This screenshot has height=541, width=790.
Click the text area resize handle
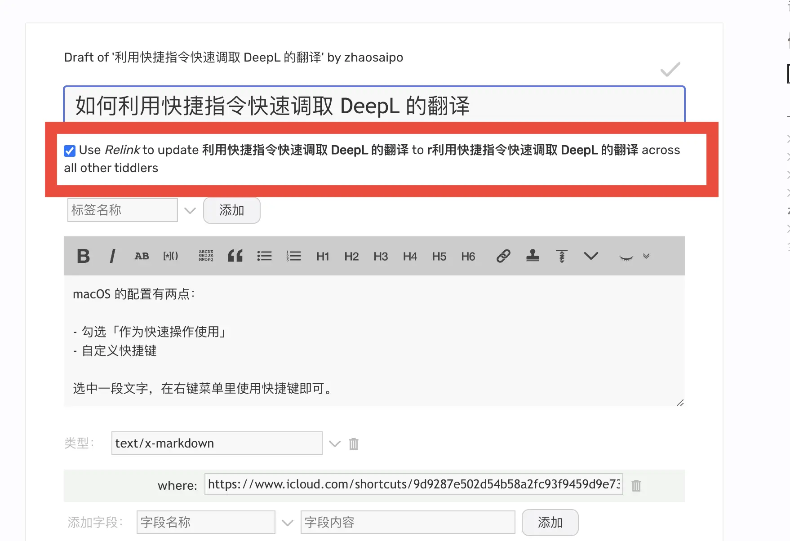(x=680, y=403)
